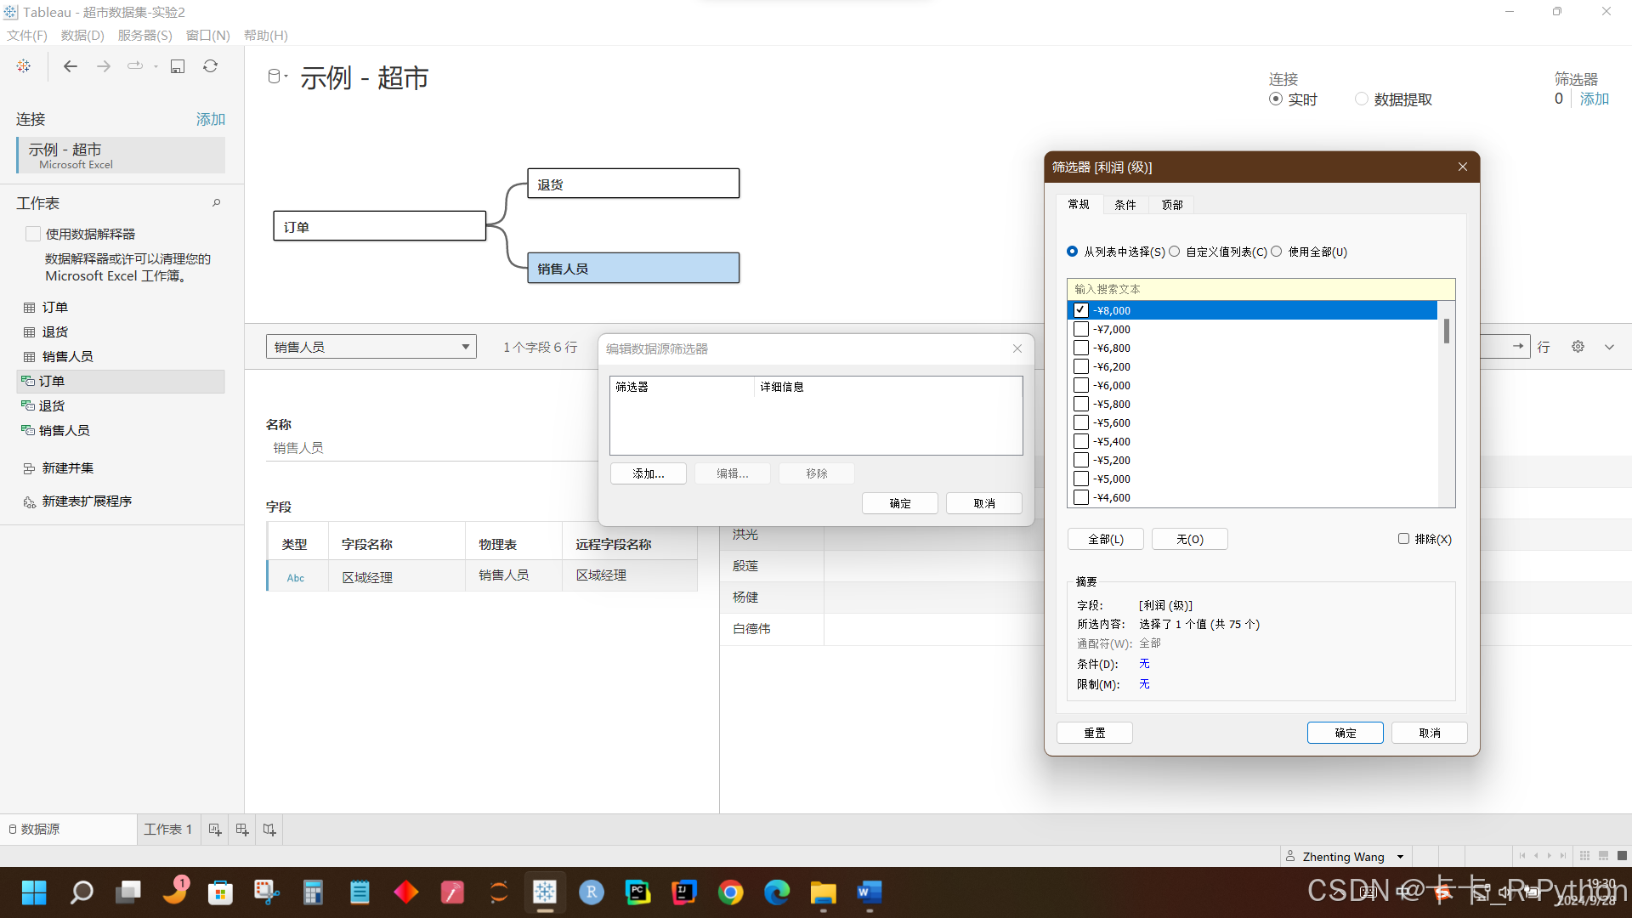Viewport: 1632px width, 918px height.
Task: Select the 订单 sheet table icon
Action: (29, 308)
